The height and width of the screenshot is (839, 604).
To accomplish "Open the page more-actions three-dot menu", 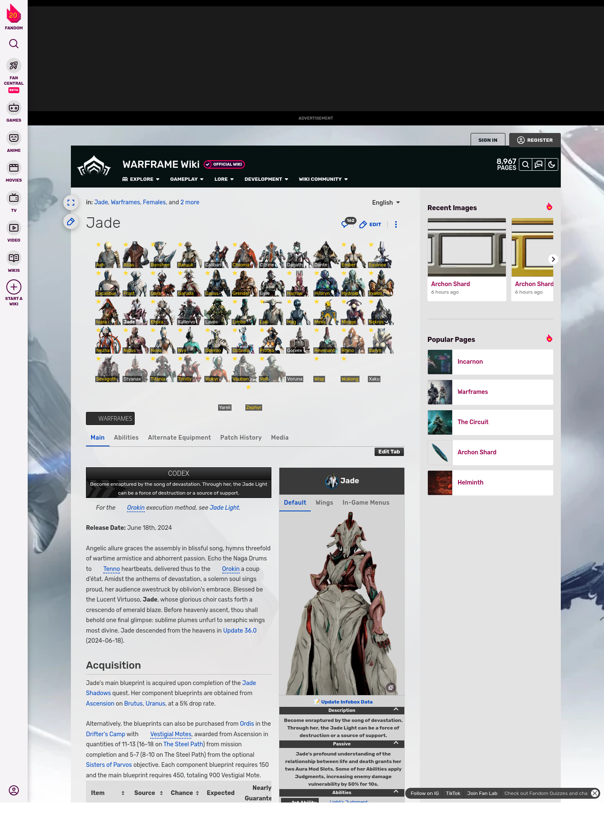I will 396,224.
